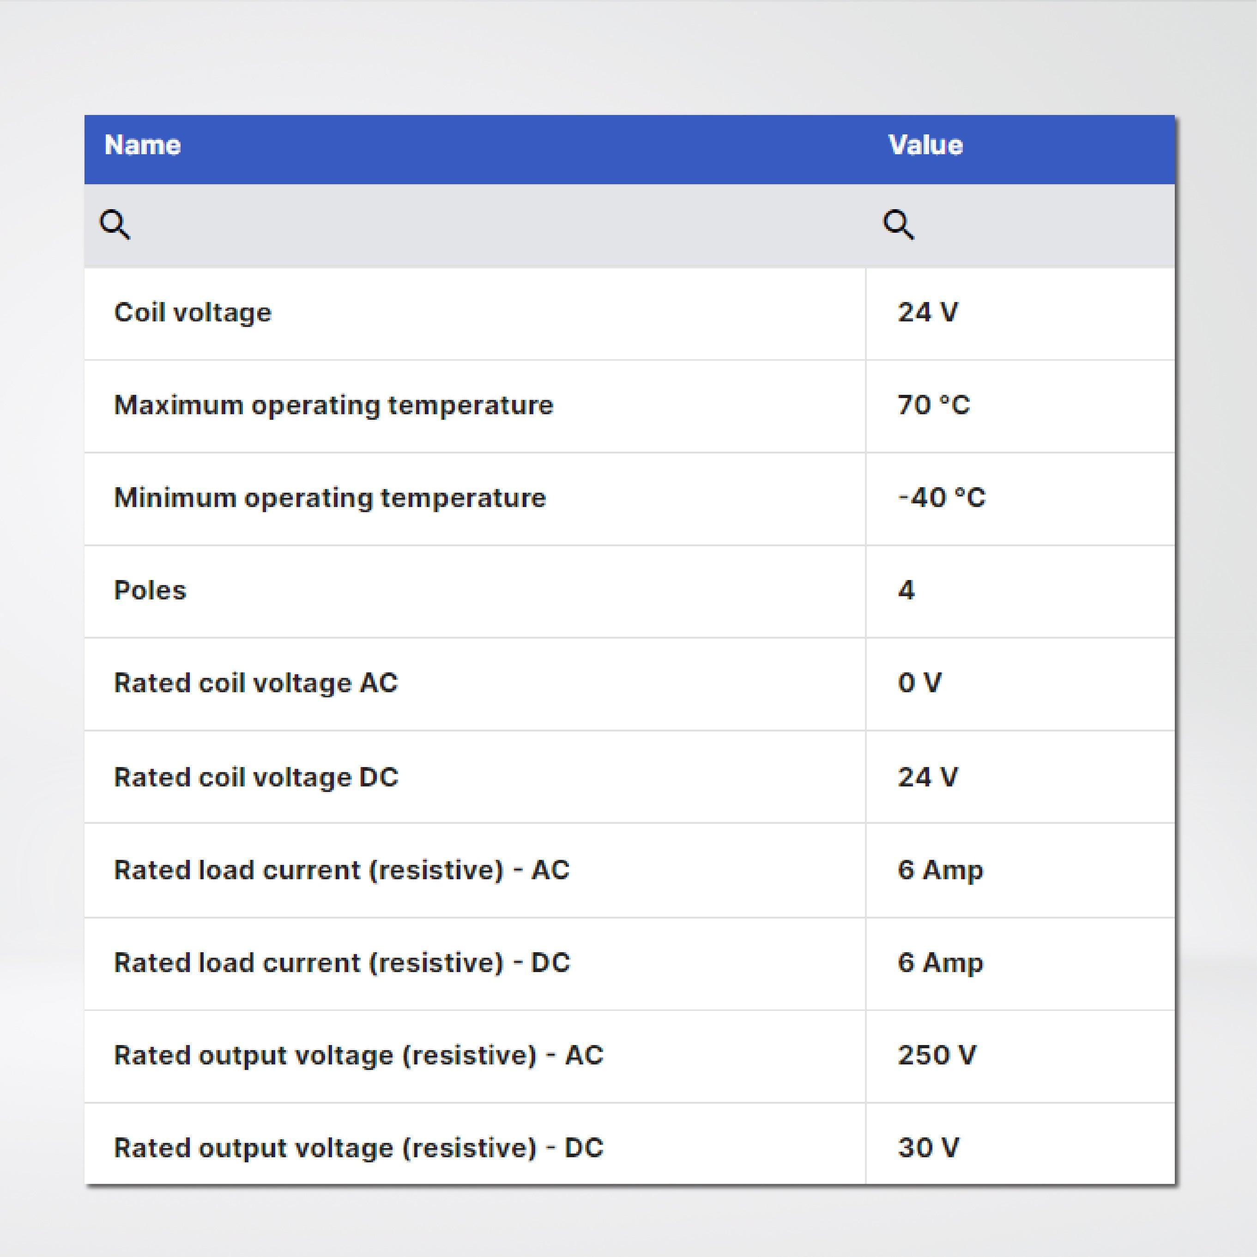The height and width of the screenshot is (1257, 1257).
Task: Click the "-40 °C" value cell
Action: 942,498
